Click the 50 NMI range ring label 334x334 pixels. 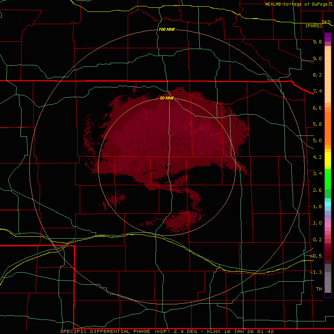(167, 98)
